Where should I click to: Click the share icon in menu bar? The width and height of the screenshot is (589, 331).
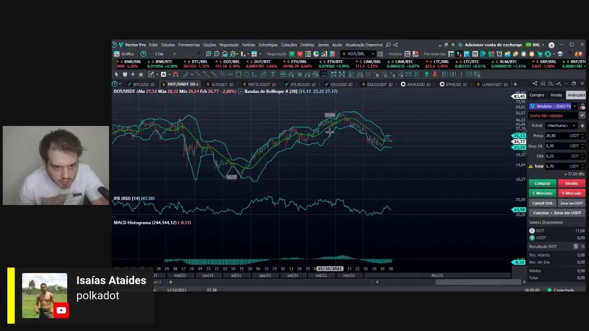click(x=395, y=45)
